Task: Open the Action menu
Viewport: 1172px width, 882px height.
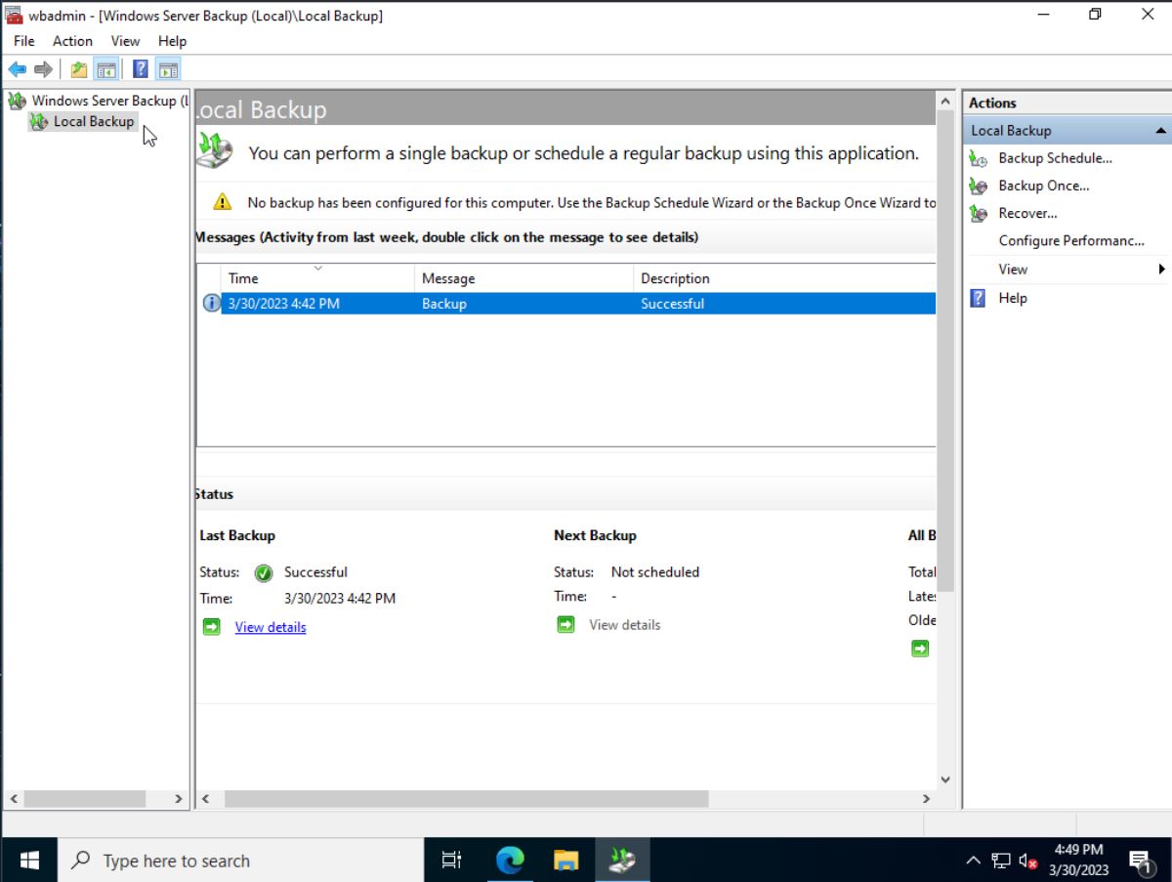Action: pos(72,41)
